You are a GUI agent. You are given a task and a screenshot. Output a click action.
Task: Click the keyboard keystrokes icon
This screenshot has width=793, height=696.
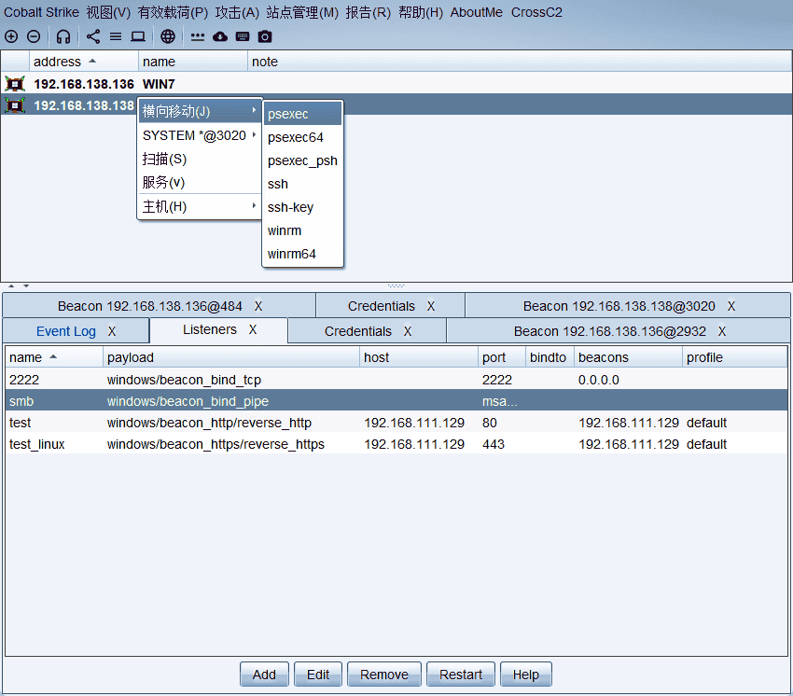click(243, 36)
